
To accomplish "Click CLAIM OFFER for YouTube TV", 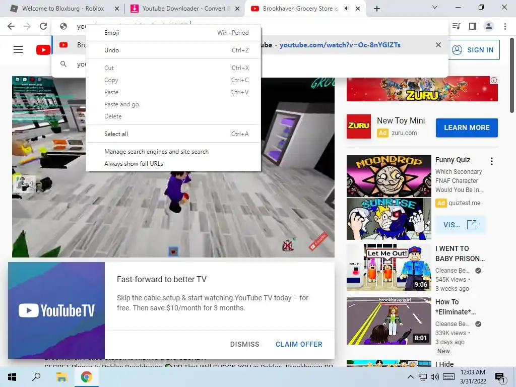I will [x=299, y=344].
